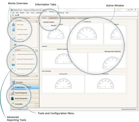Click the printer icon in the toolbar
Viewport: 139px width, 122px height.
(x=16, y=15)
